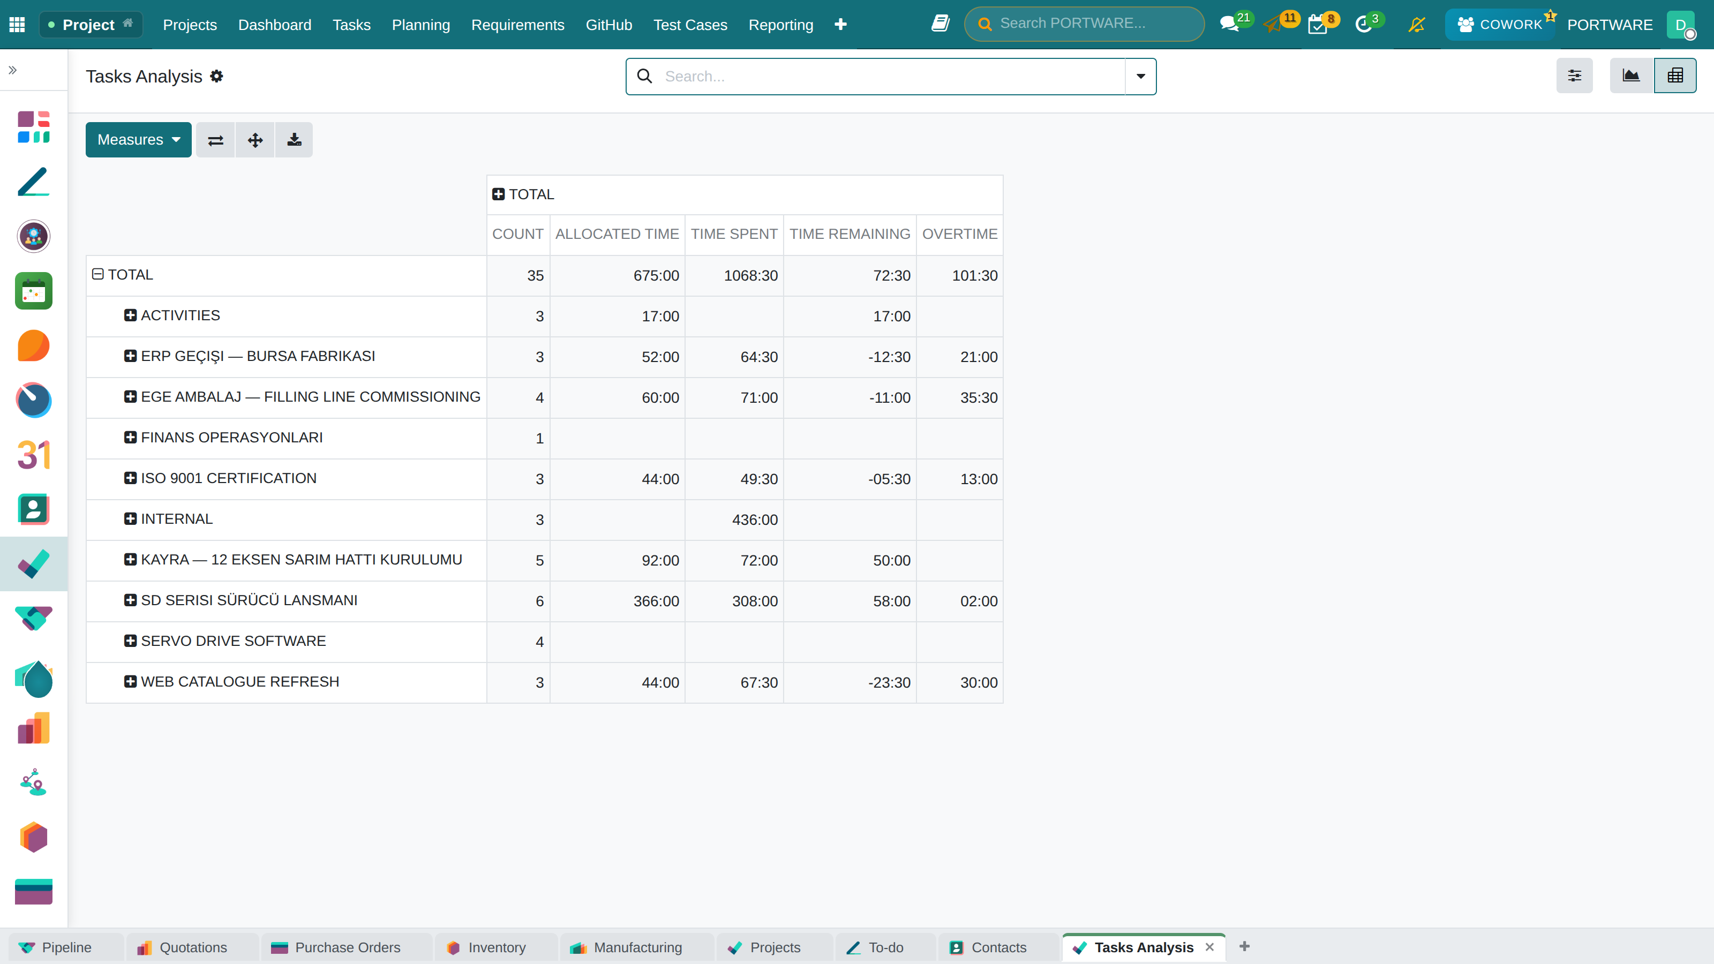Open the knowledge book icon

940,24
